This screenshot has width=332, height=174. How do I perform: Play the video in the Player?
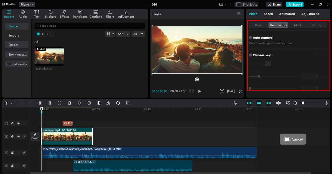point(199,91)
